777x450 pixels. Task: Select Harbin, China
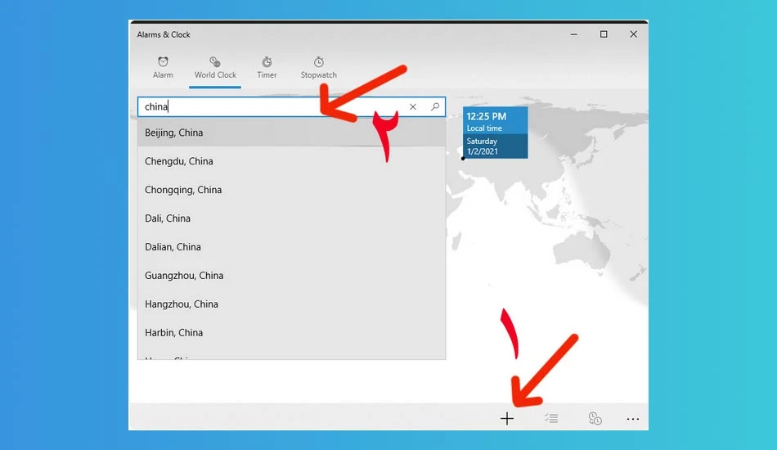coord(291,332)
